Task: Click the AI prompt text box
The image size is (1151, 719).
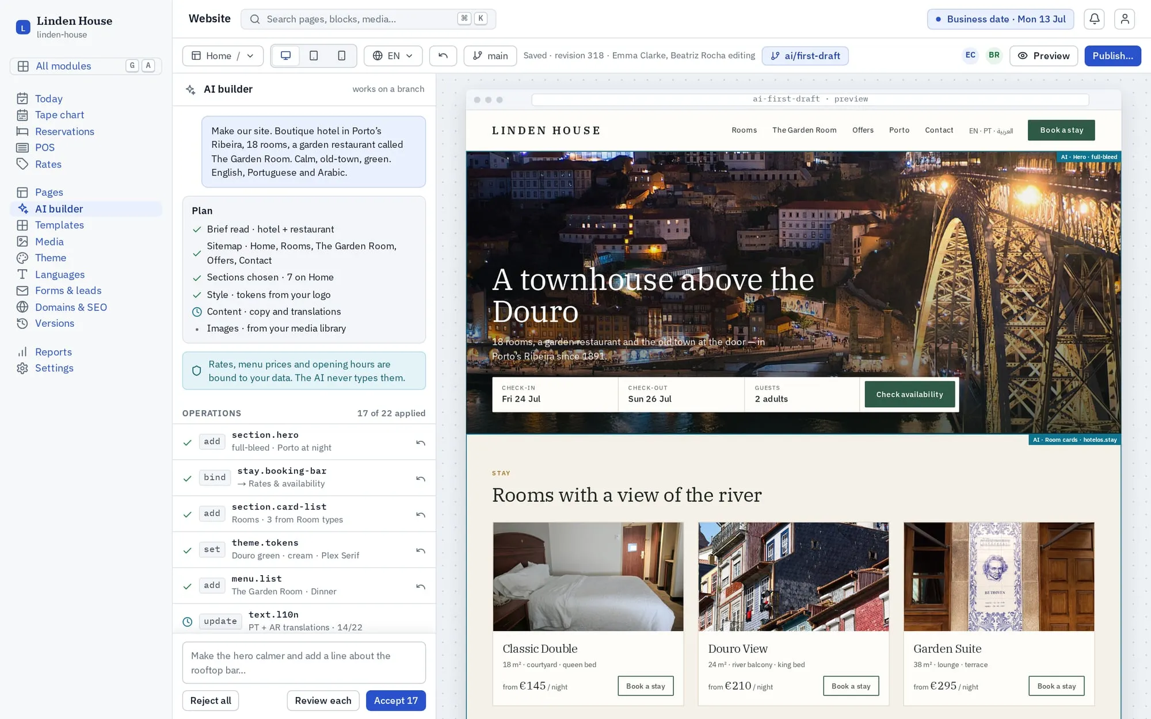Action: click(304, 663)
